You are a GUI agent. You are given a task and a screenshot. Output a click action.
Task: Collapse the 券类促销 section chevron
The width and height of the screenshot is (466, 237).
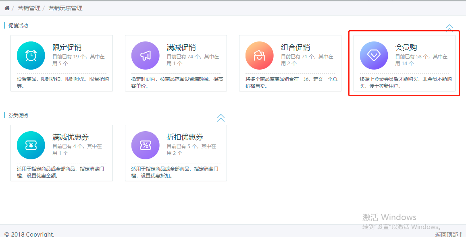(x=221, y=118)
